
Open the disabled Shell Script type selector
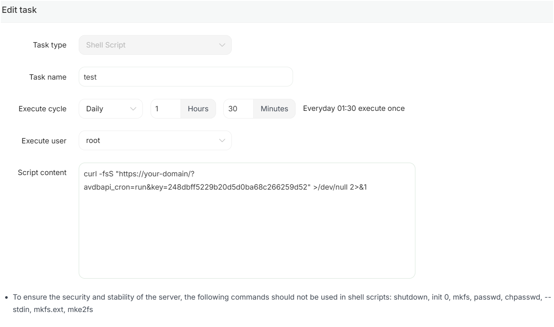[150, 45]
